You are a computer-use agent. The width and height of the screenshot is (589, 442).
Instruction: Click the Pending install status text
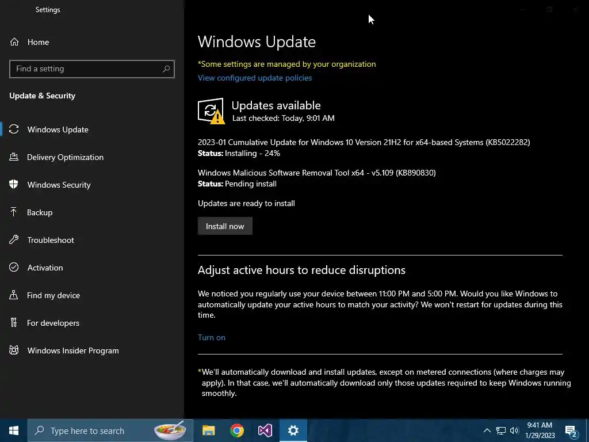coord(251,184)
